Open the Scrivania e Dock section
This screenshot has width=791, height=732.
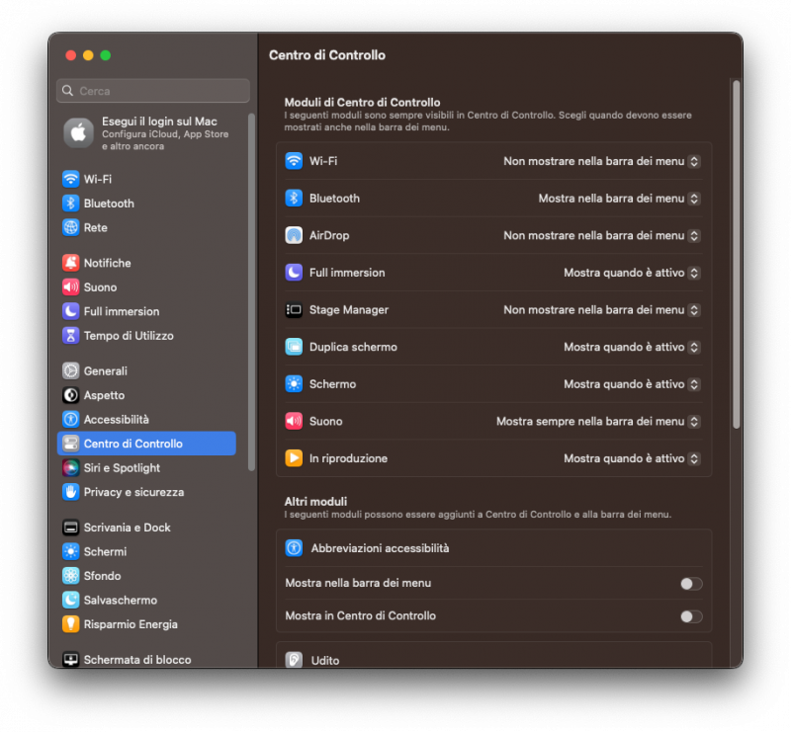pyautogui.click(x=128, y=528)
